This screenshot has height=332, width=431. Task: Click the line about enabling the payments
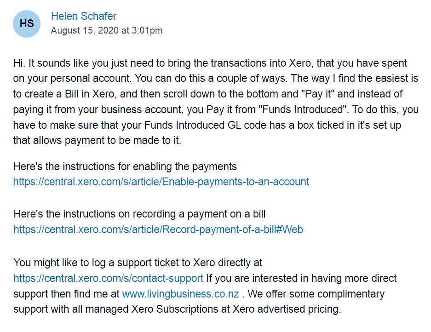click(x=125, y=166)
